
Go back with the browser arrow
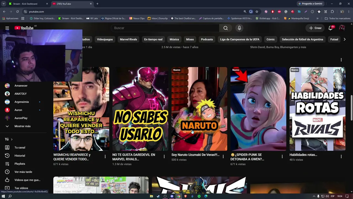(x=4, y=12)
